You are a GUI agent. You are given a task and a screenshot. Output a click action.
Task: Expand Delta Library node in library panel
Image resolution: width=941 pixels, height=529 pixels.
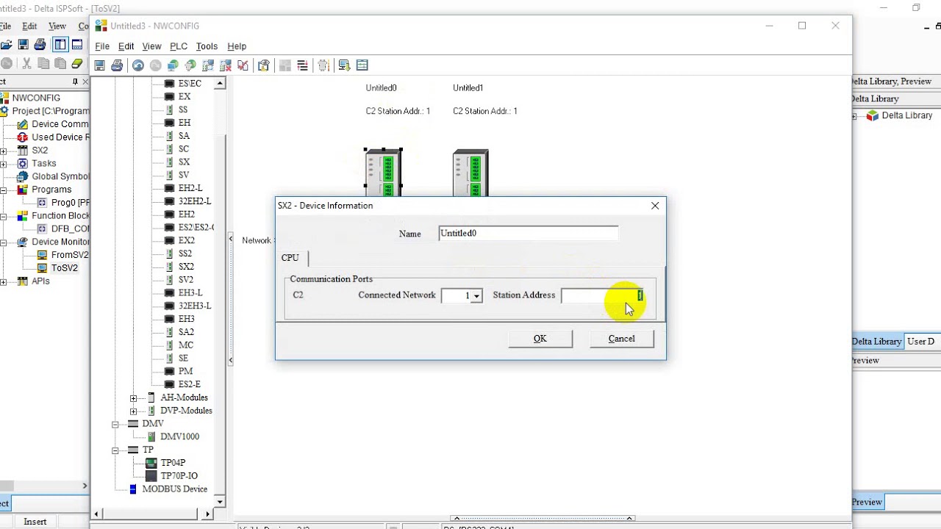tap(854, 116)
